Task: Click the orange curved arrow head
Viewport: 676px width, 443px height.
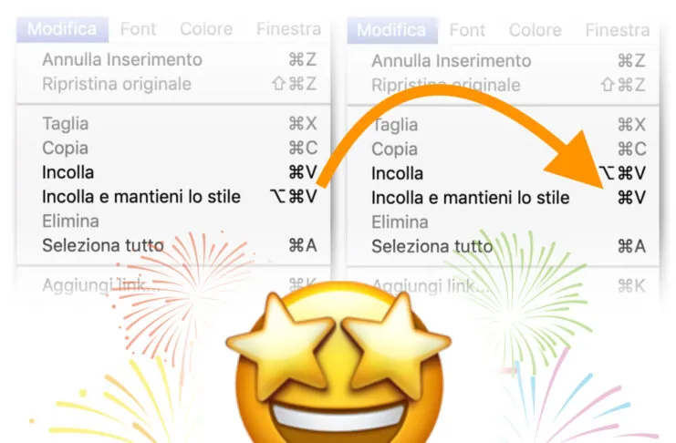Action: point(577,161)
